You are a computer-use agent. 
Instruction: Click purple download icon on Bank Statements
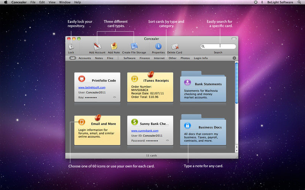click(188, 82)
